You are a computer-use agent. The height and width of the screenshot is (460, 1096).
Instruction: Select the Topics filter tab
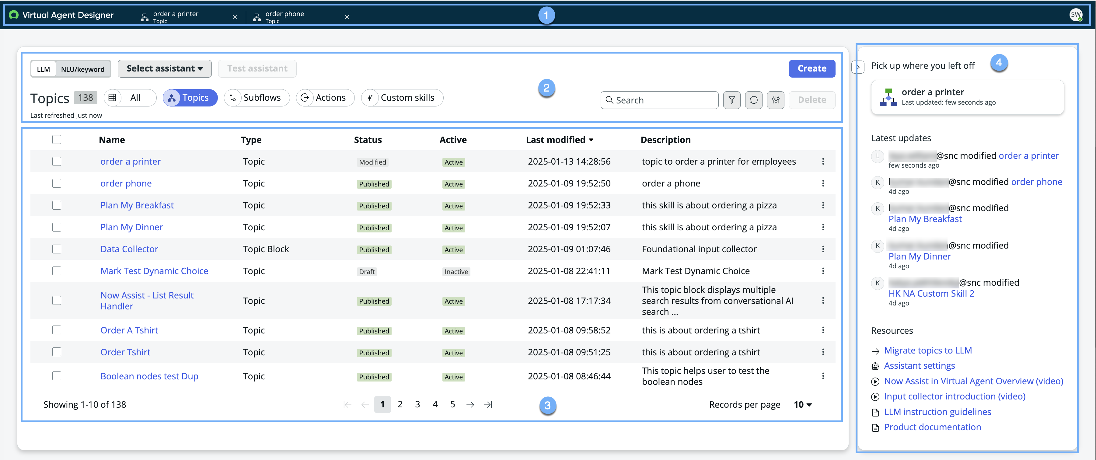pyautogui.click(x=190, y=98)
